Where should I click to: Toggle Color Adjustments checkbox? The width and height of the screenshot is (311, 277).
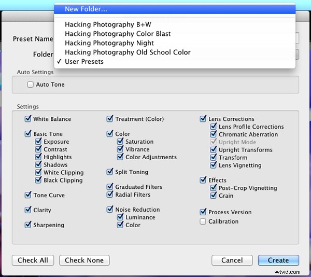[x=120, y=157]
